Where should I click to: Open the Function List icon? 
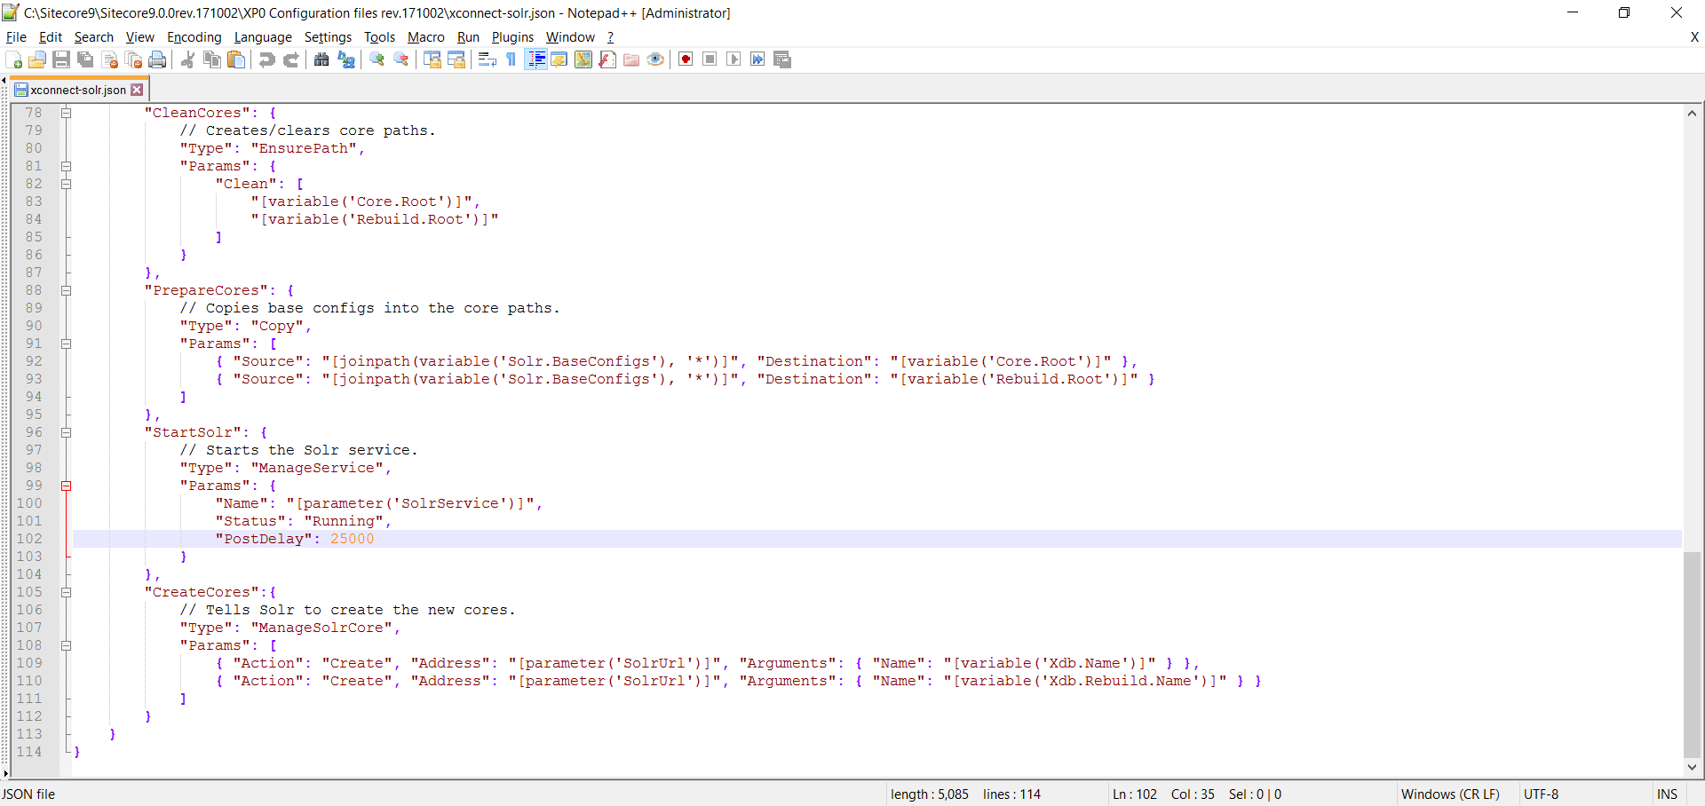pyautogui.click(x=607, y=59)
